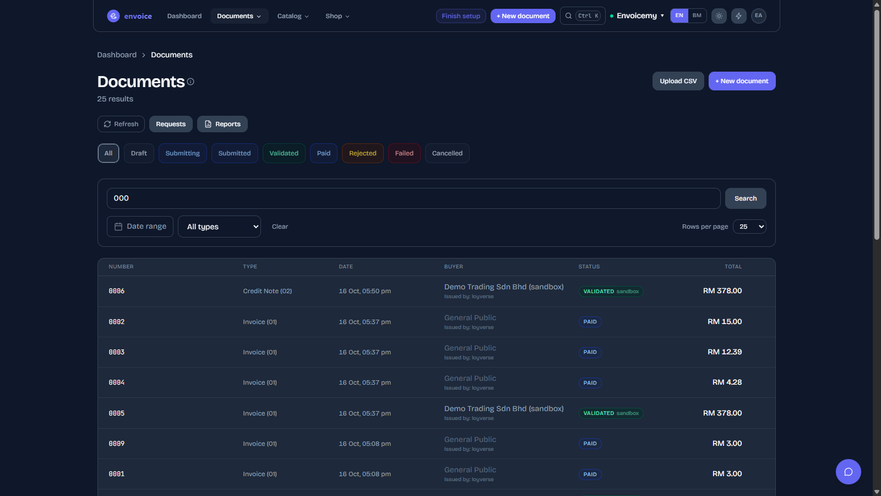Toggle light theme with sun icon
The image size is (881, 496).
click(x=719, y=16)
